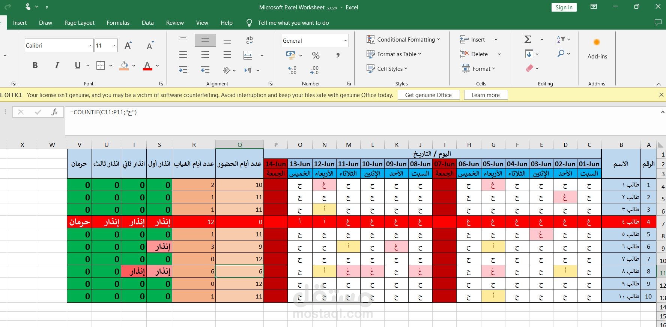Collapse the ribbon with the chevron
The width and height of the screenshot is (666, 327).
coord(658,84)
